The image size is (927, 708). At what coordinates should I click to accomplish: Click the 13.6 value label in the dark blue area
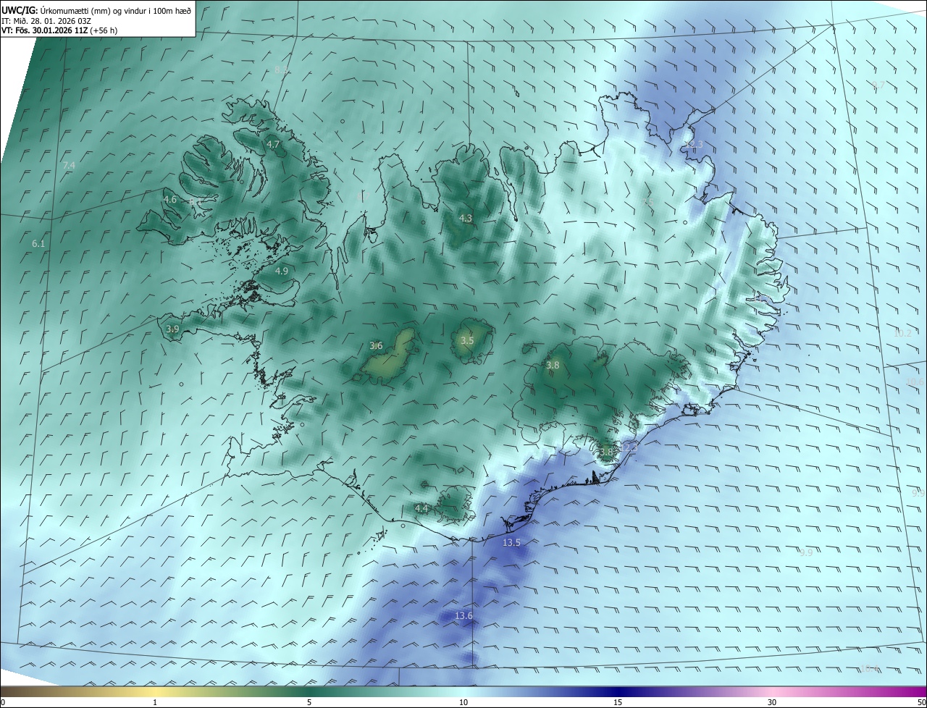pyautogui.click(x=463, y=615)
